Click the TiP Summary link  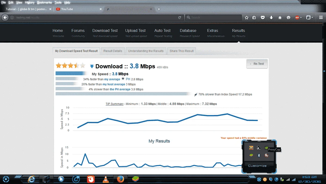coord(115,104)
